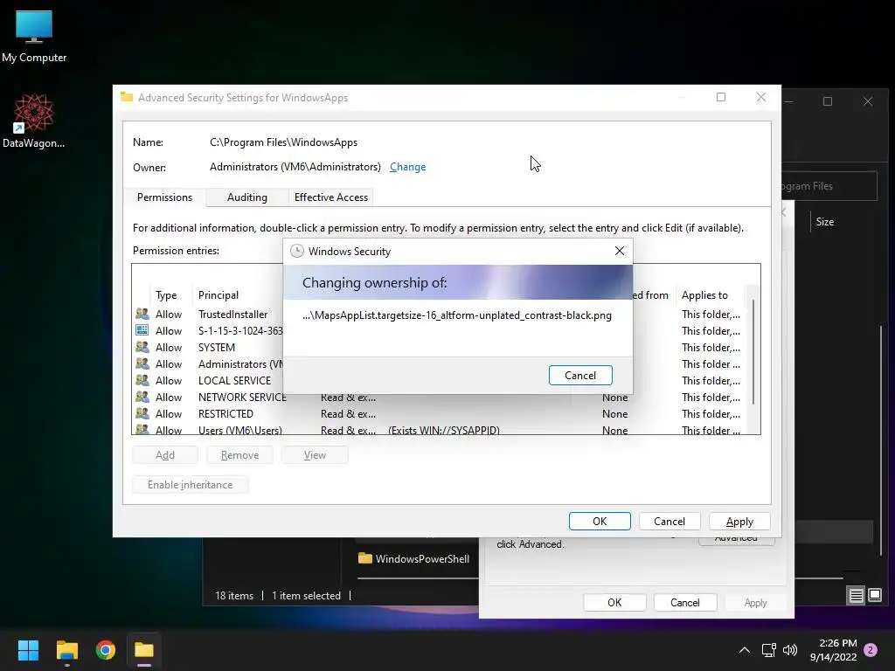
Task: Select the Users (VM6\Users) entry text
Action: [x=239, y=429]
